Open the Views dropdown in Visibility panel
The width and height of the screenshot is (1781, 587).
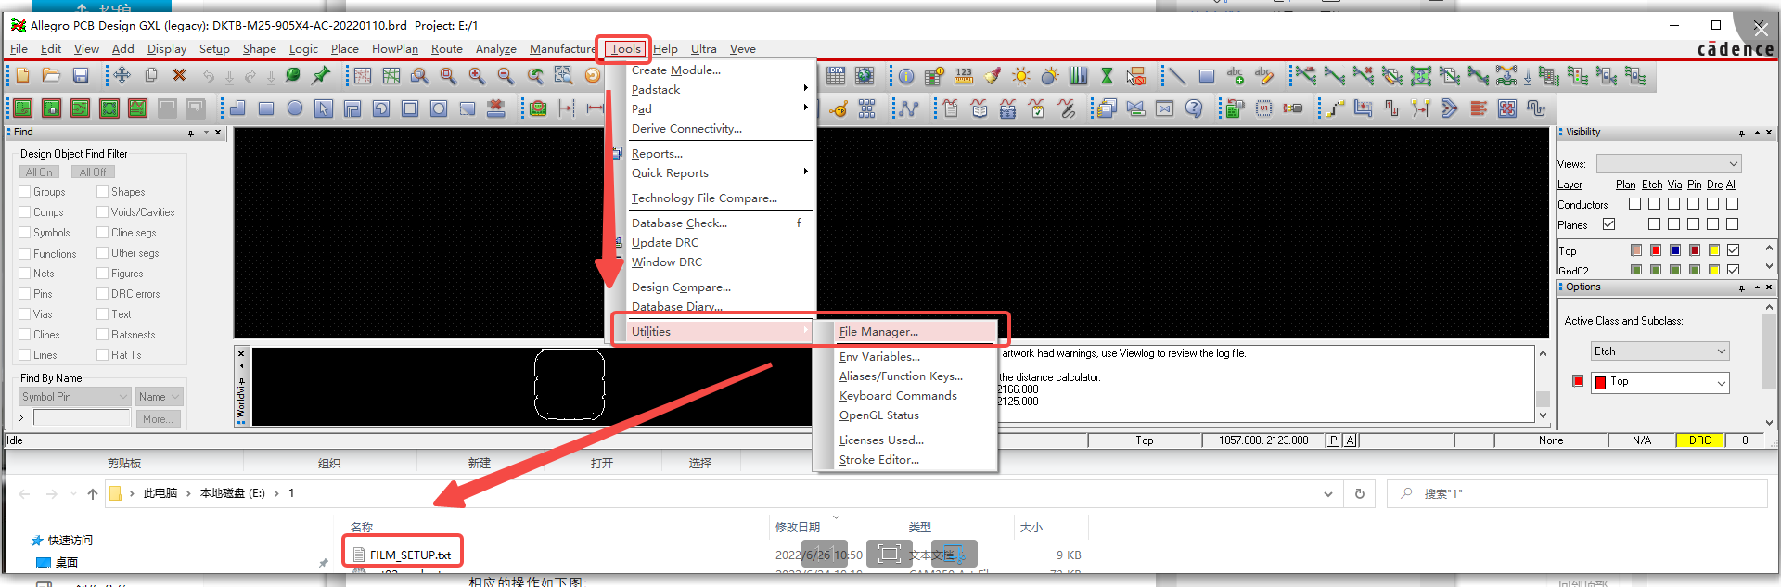tap(1669, 164)
